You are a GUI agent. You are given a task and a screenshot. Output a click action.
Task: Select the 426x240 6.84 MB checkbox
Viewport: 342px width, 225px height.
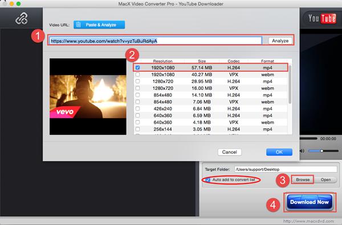[137, 109]
